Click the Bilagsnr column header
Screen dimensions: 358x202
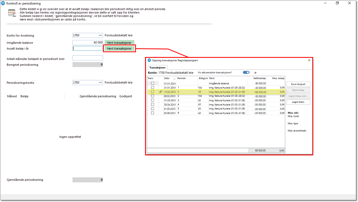tap(203, 78)
